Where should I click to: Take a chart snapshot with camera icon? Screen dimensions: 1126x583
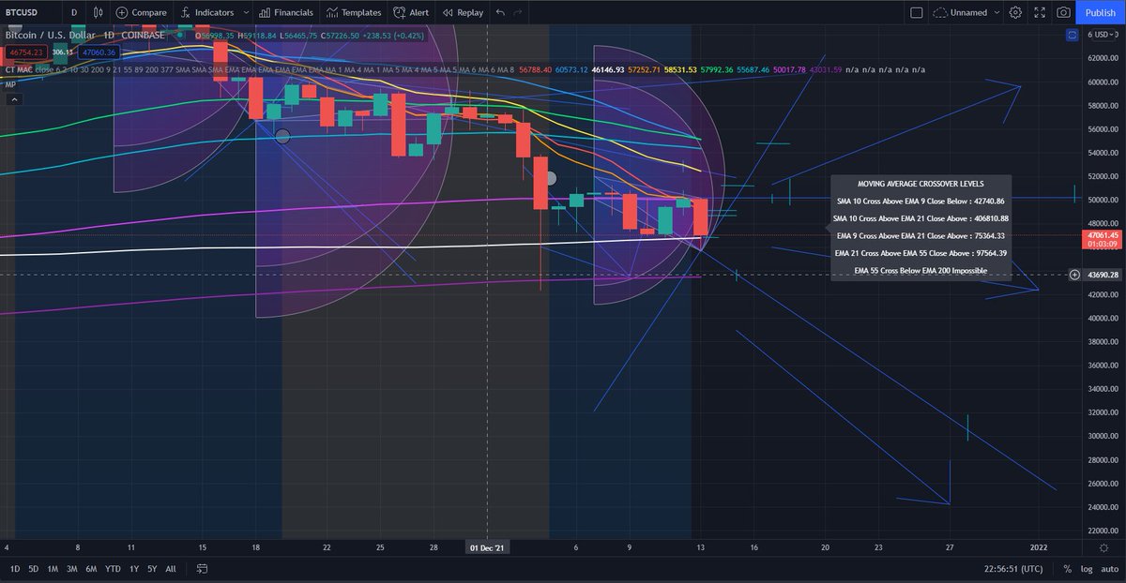(x=1063, y=12)
